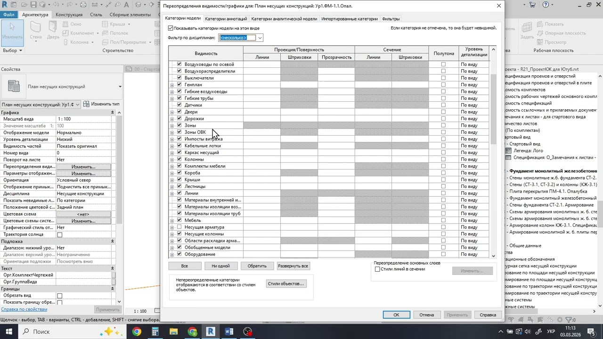The width and height of the screenshot is (603, 339).
Task: Show work plane with Показать icon
Action: click(551, 24)
